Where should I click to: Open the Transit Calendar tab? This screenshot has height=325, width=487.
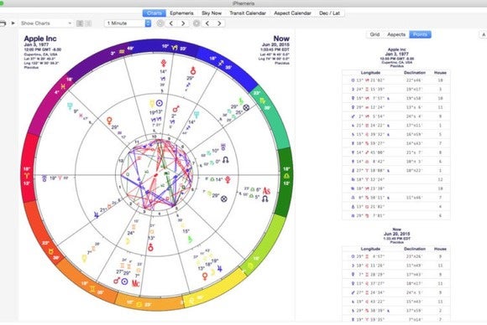point(248,13)
